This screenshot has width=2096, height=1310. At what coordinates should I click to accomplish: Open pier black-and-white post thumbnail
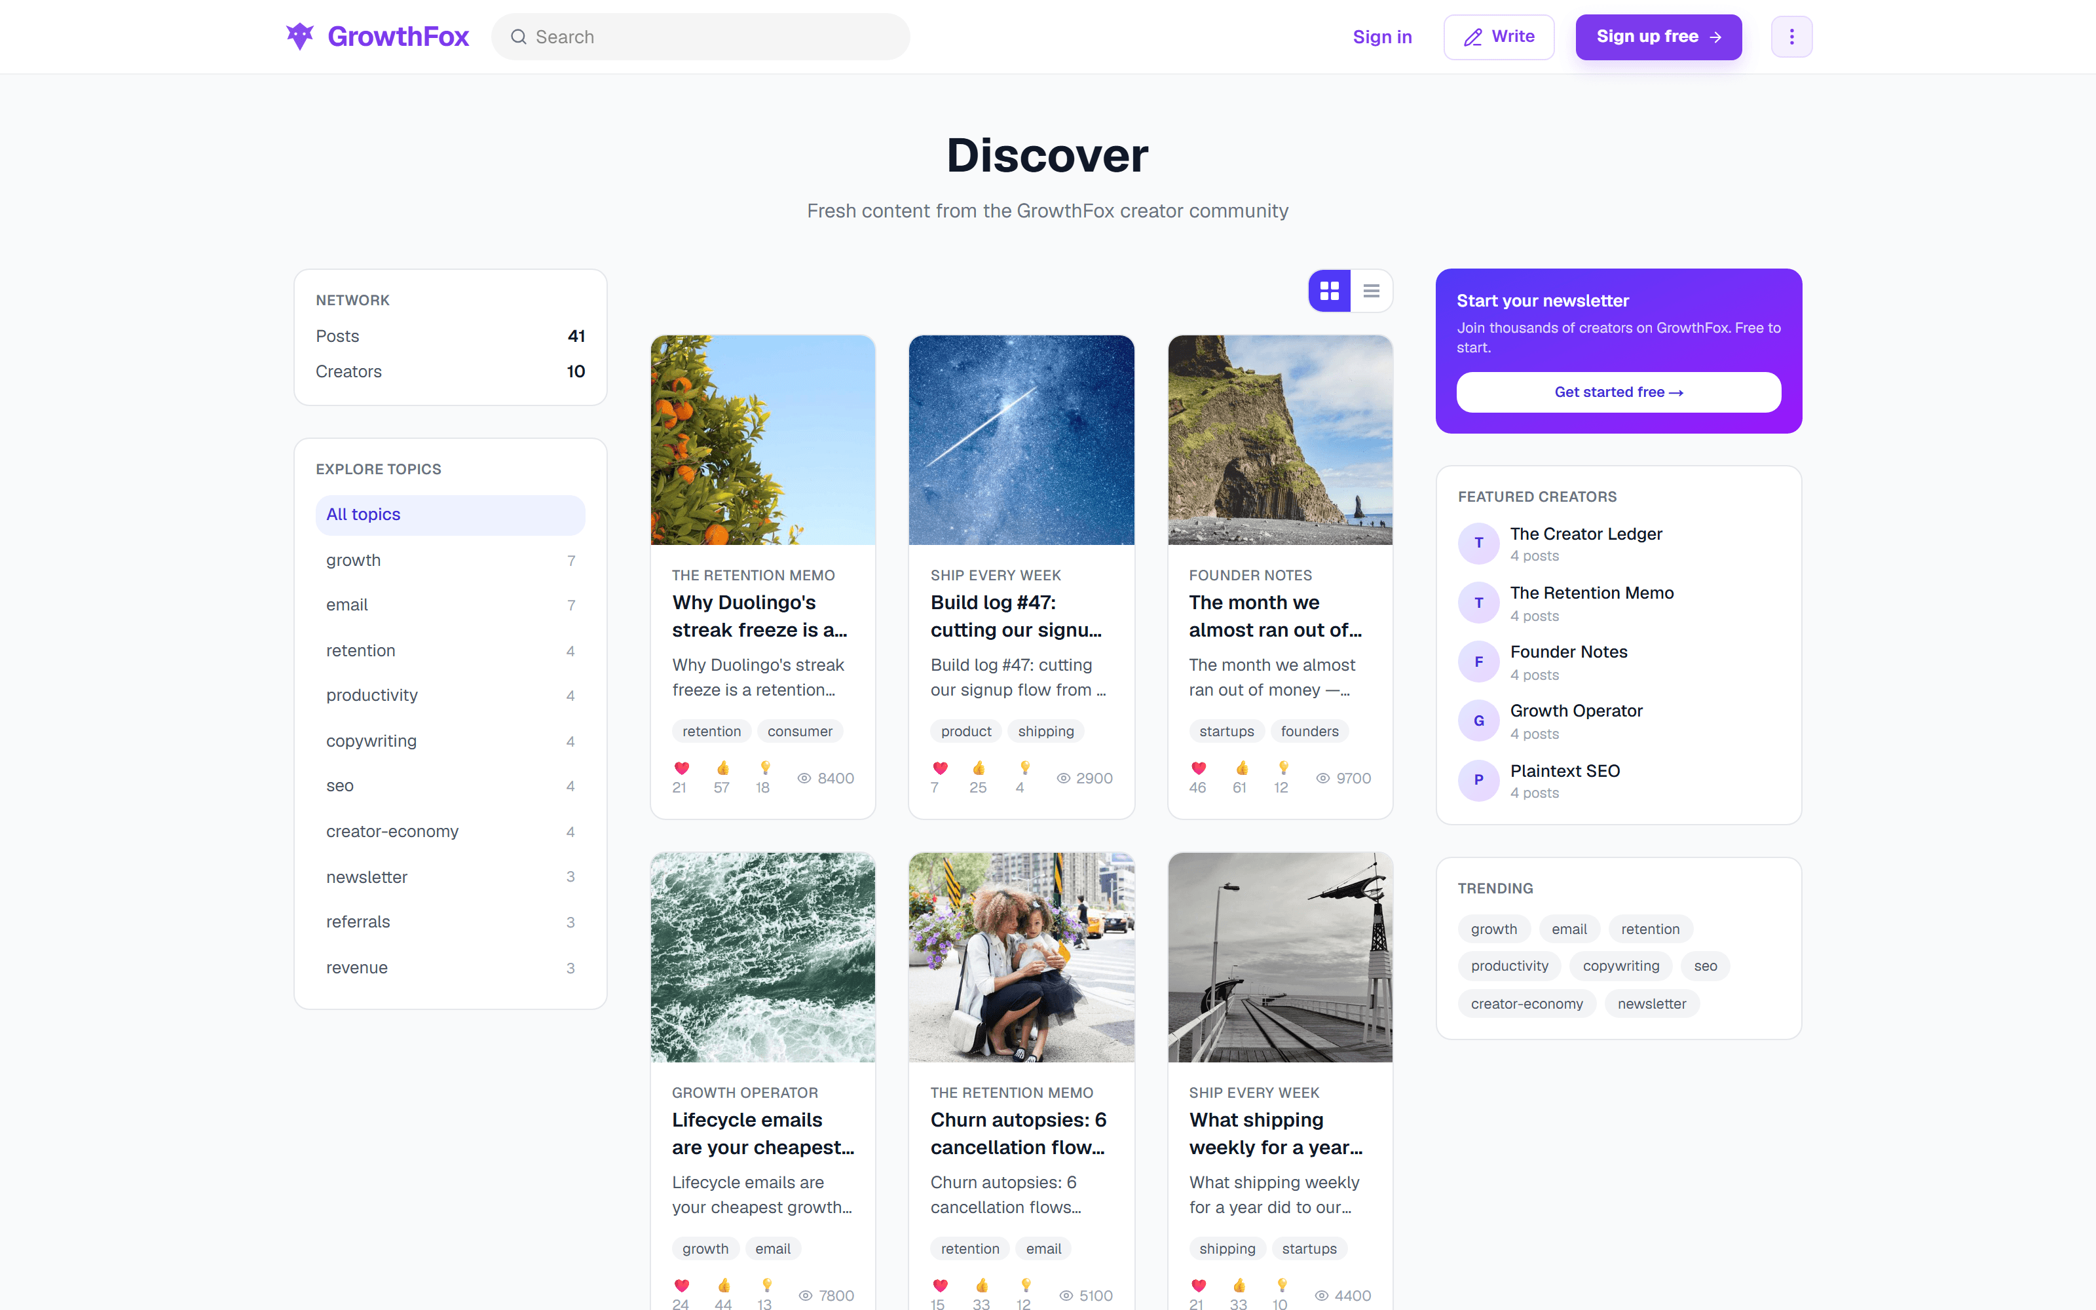click(1280, 958)
